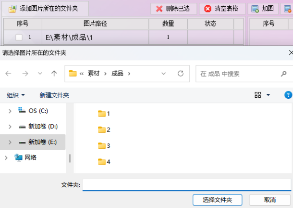The height and width of the screenshot is (208, 293).
Task: Open the 组织 menu
Action: (x=16, y=95)
